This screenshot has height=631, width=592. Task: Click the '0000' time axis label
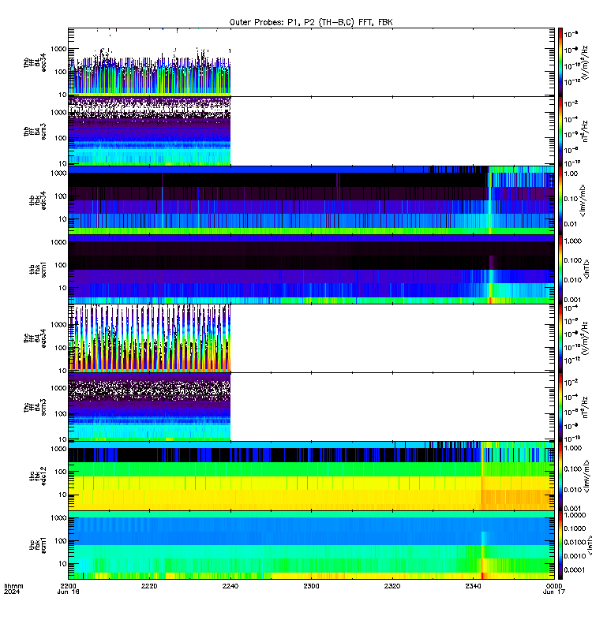[x=554, y=586]
